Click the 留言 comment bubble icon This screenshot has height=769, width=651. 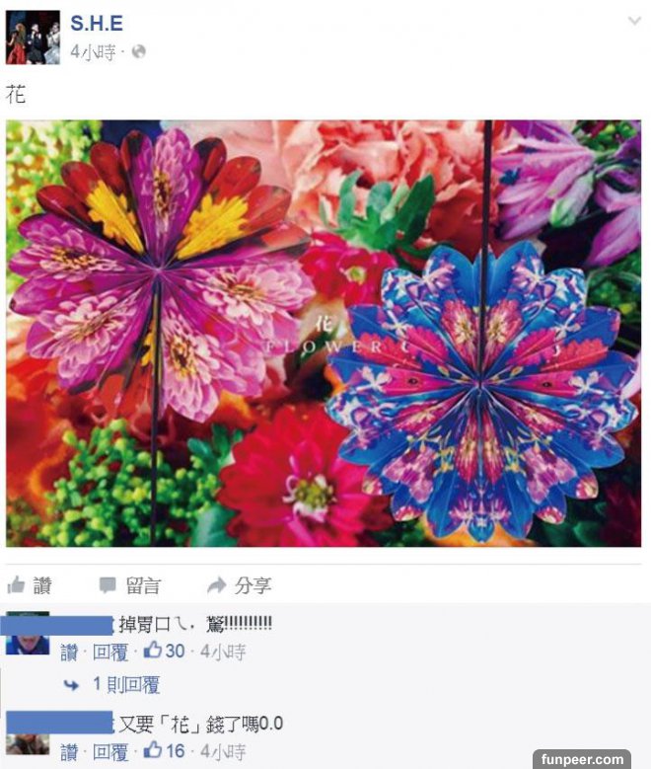pyautogui.click(x=108, y=585)
